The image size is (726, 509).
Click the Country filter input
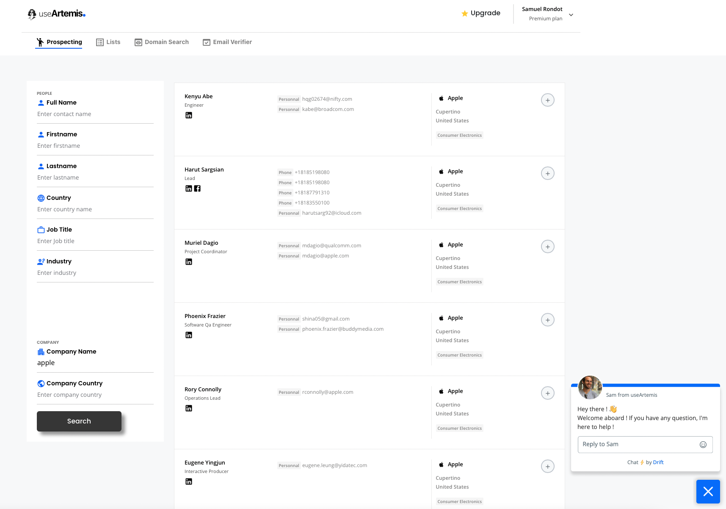(95, 209)
